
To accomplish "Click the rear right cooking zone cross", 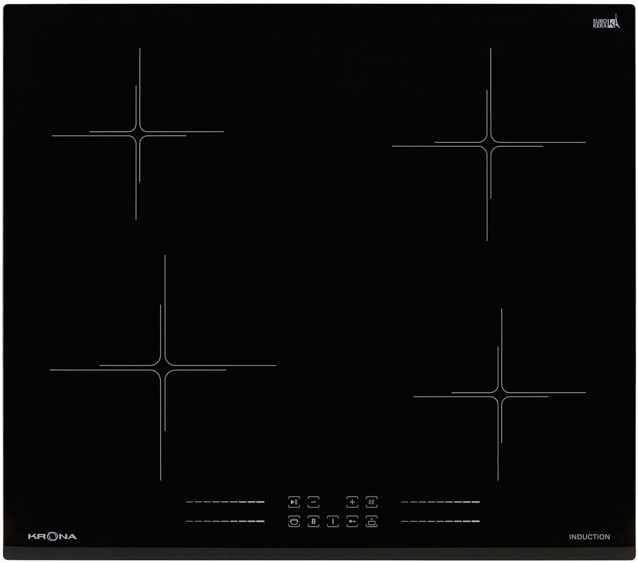I will click(489, 144).
